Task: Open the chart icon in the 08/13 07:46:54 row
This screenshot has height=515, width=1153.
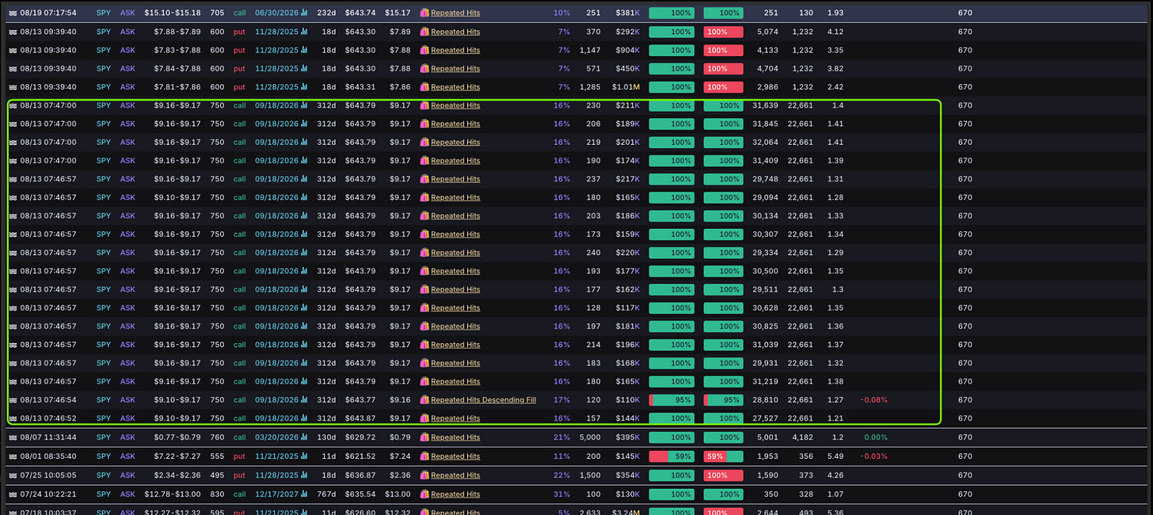Action: [304, 400]
